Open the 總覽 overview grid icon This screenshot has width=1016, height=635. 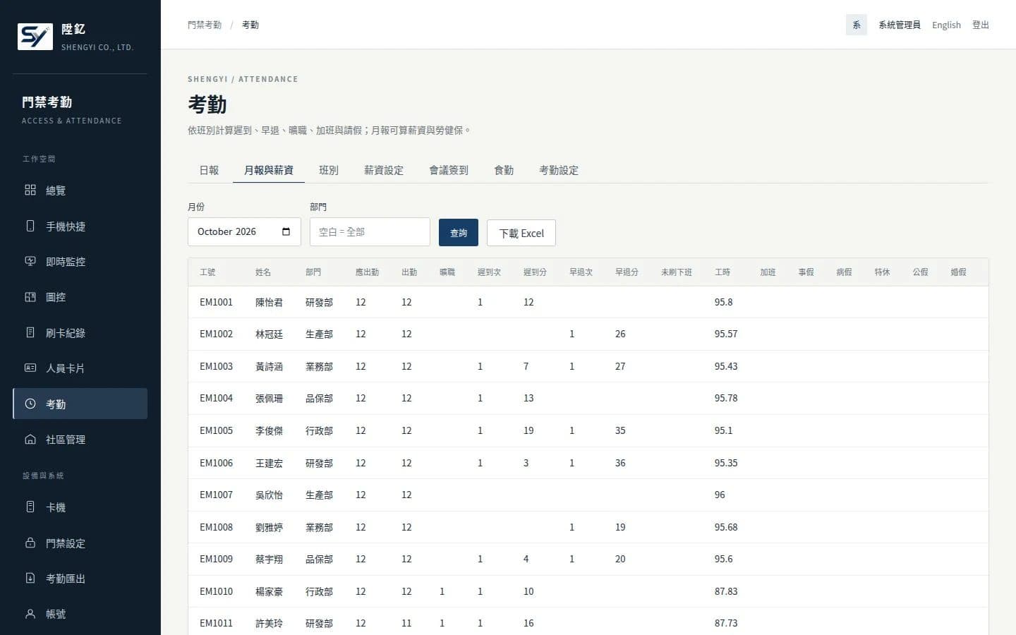click(30, 190)
